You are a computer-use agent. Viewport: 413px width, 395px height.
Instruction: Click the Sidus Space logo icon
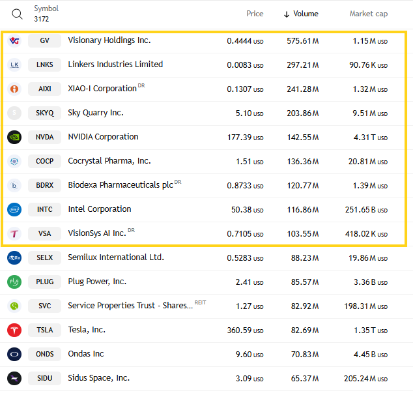pyautogui.click(x=14, y=379)
